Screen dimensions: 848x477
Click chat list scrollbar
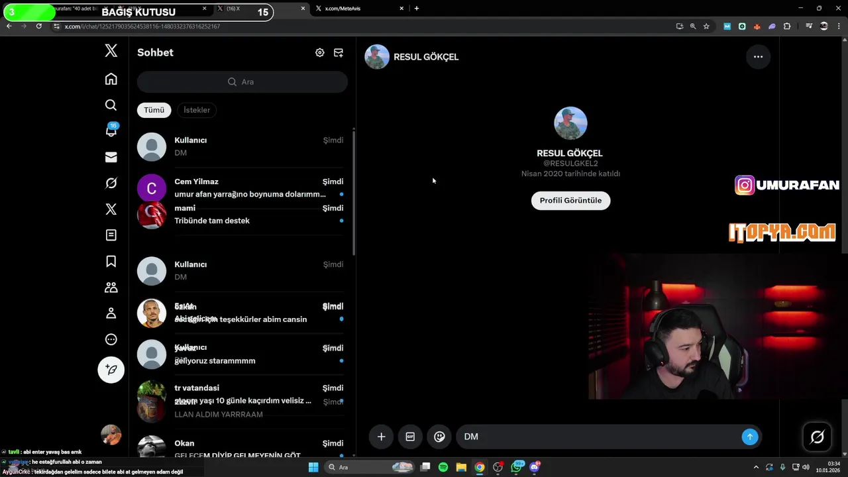[x=354, y=192]
